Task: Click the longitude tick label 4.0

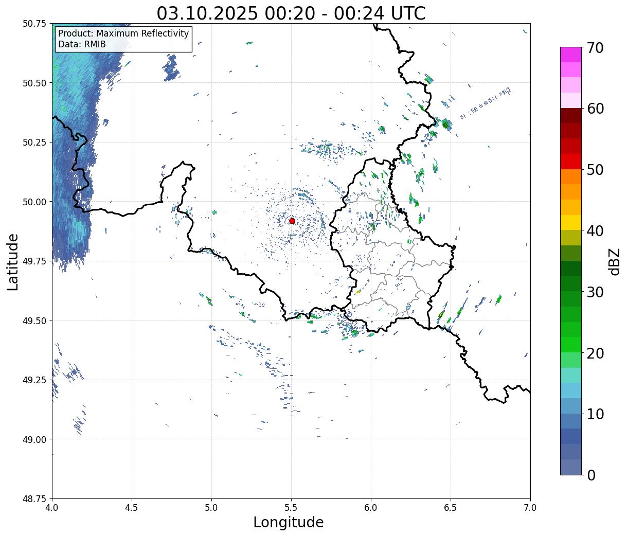Action: 52,508
